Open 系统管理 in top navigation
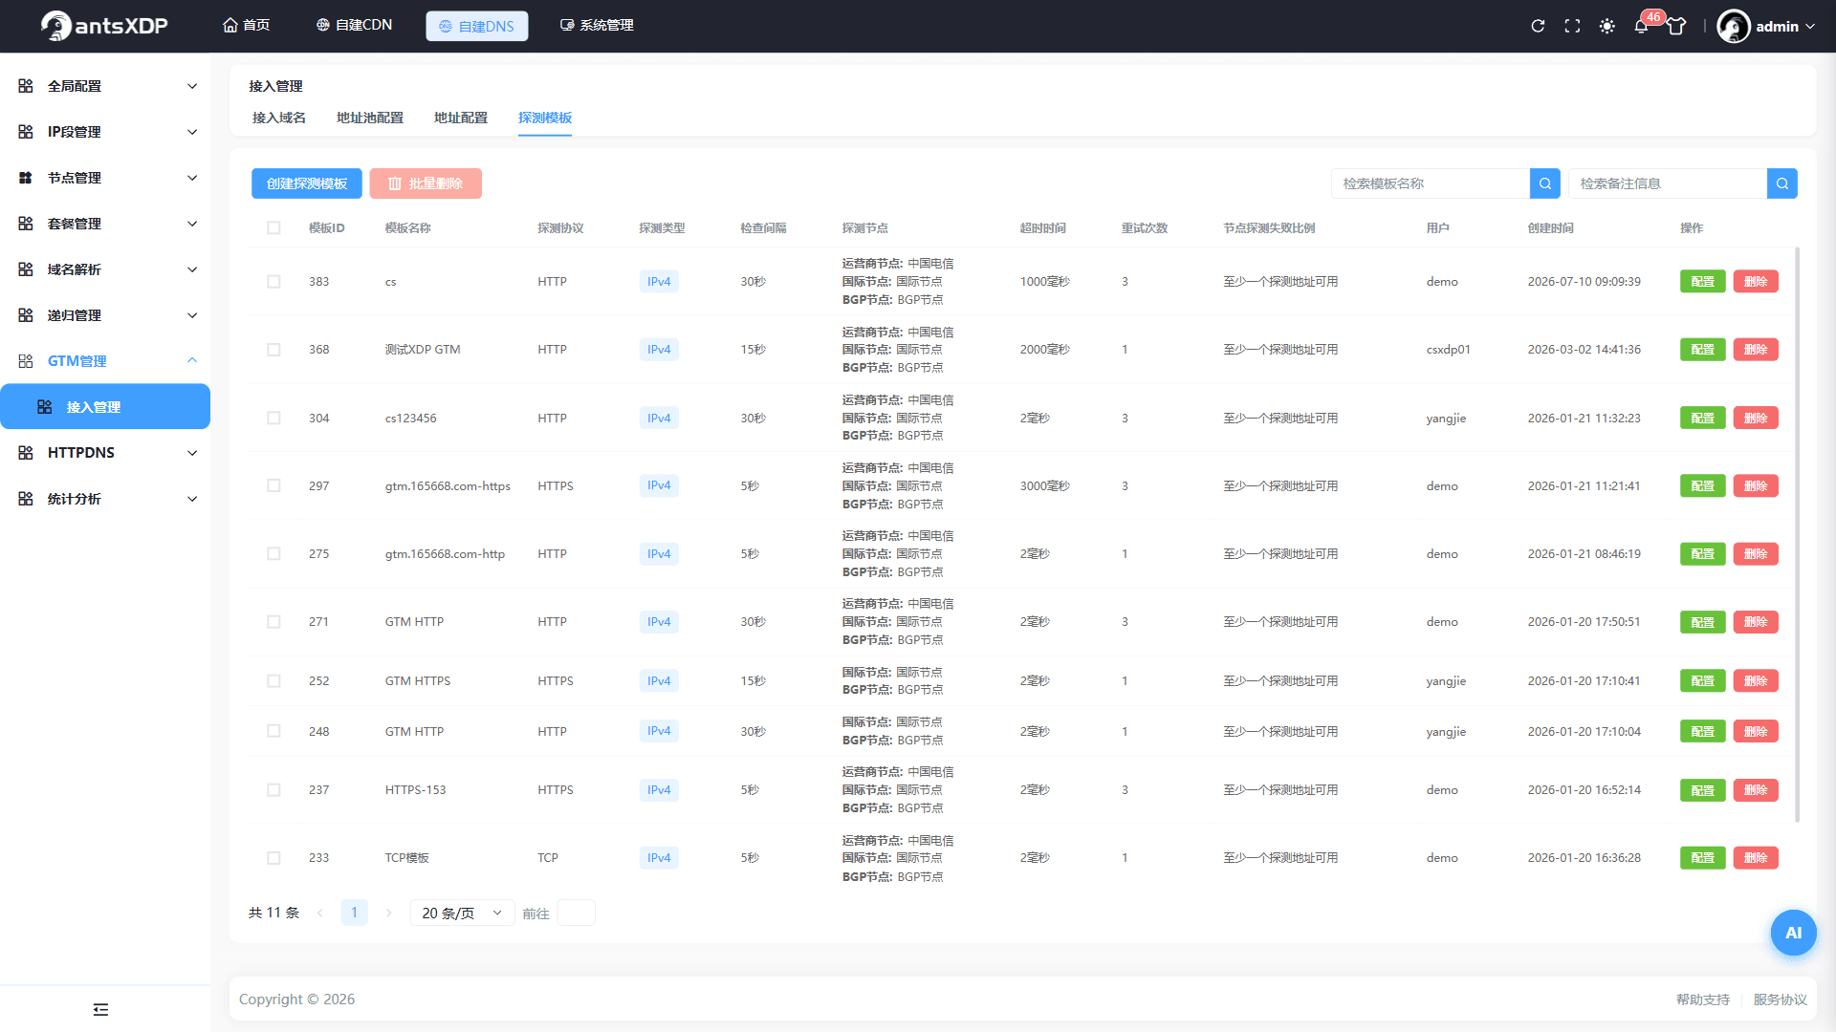 point(597,25)
